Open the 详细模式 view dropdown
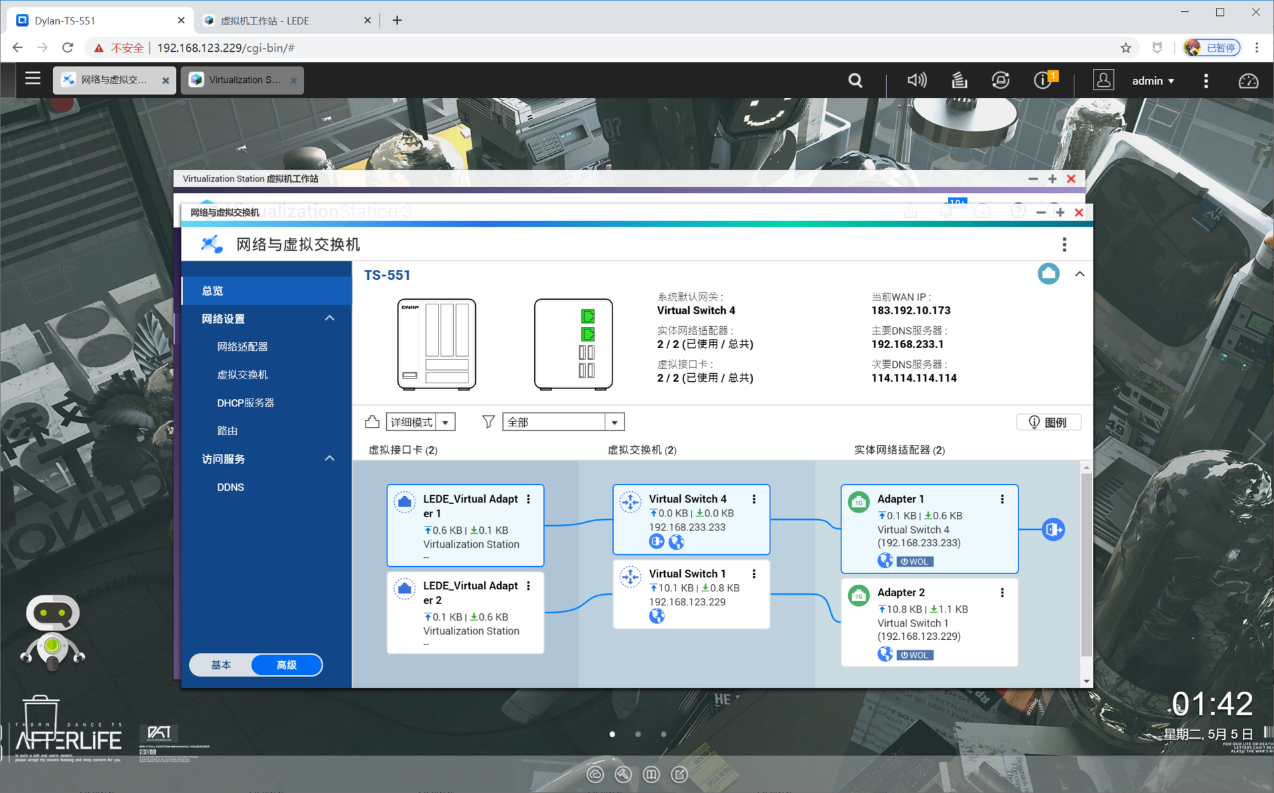The width and height of the screenshot is (1274, 793). pos(421,422)
